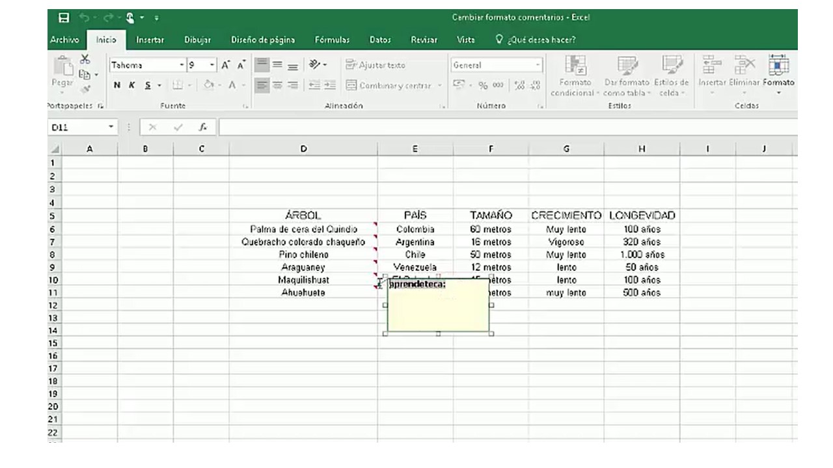This screenshot has height=468, width=833.
Task: Click the Decrease indent icon
Action: pos(314,85)
